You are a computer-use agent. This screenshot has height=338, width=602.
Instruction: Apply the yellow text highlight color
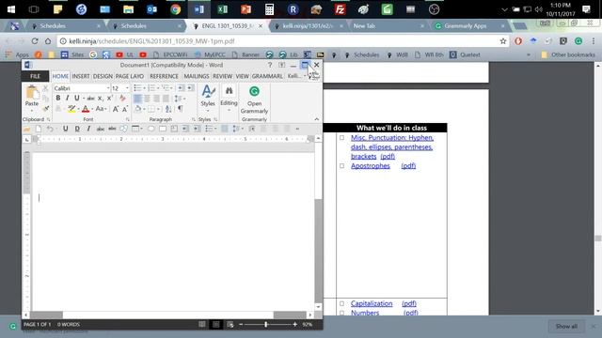pyautogui.click(x=71, y=109)
